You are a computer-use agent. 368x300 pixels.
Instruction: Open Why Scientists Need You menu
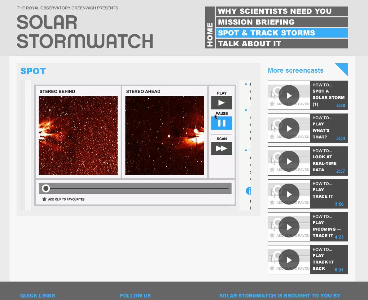(282, 11)
